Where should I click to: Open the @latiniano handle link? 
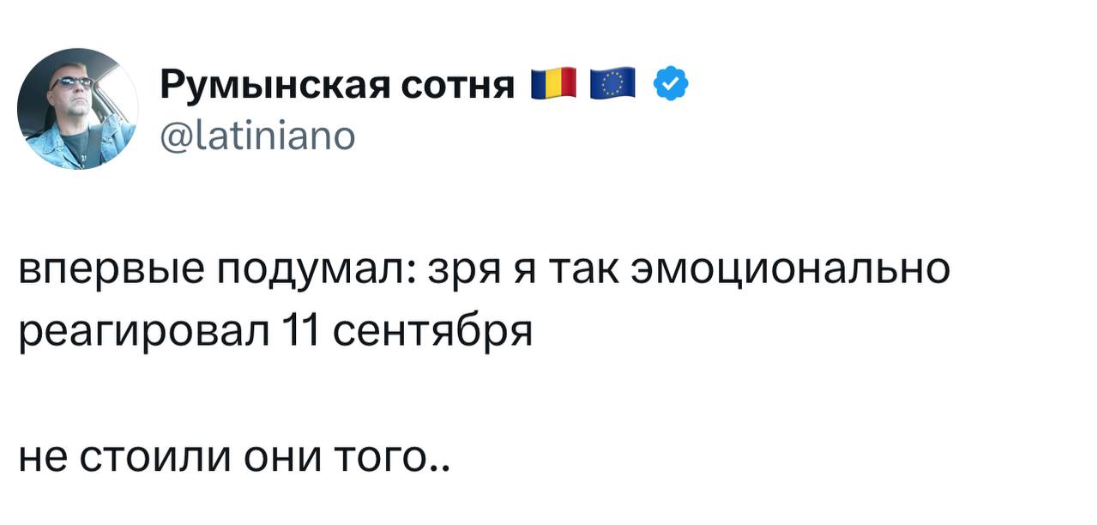256,136
